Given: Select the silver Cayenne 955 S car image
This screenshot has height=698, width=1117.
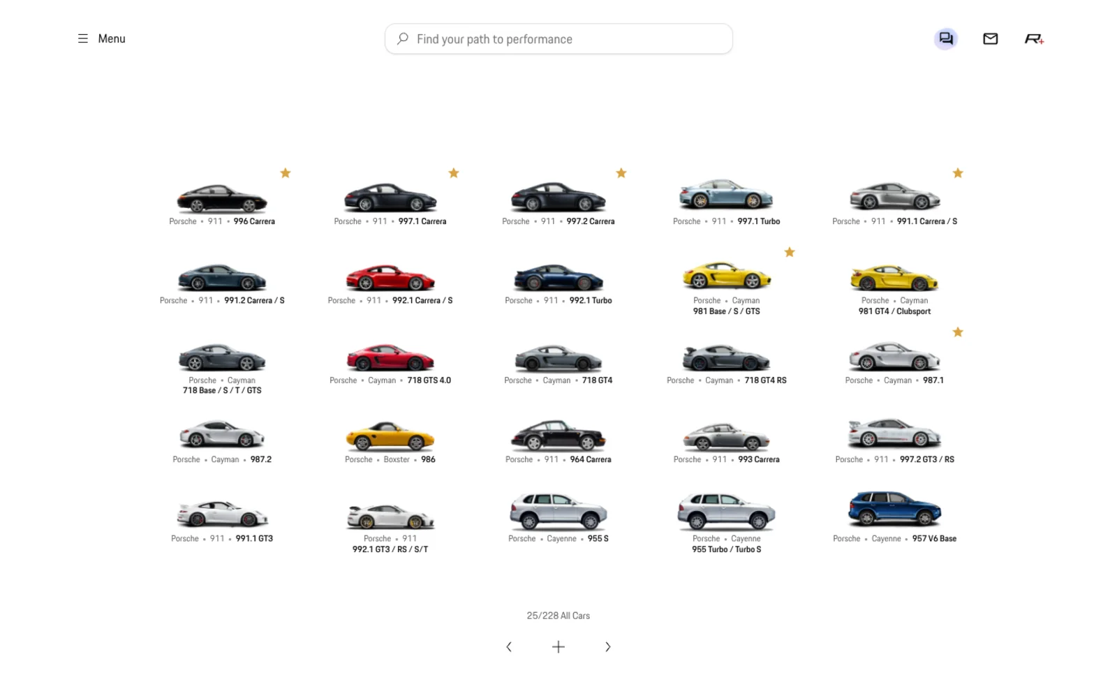Looking at the screenshot, I should [558, 512].
